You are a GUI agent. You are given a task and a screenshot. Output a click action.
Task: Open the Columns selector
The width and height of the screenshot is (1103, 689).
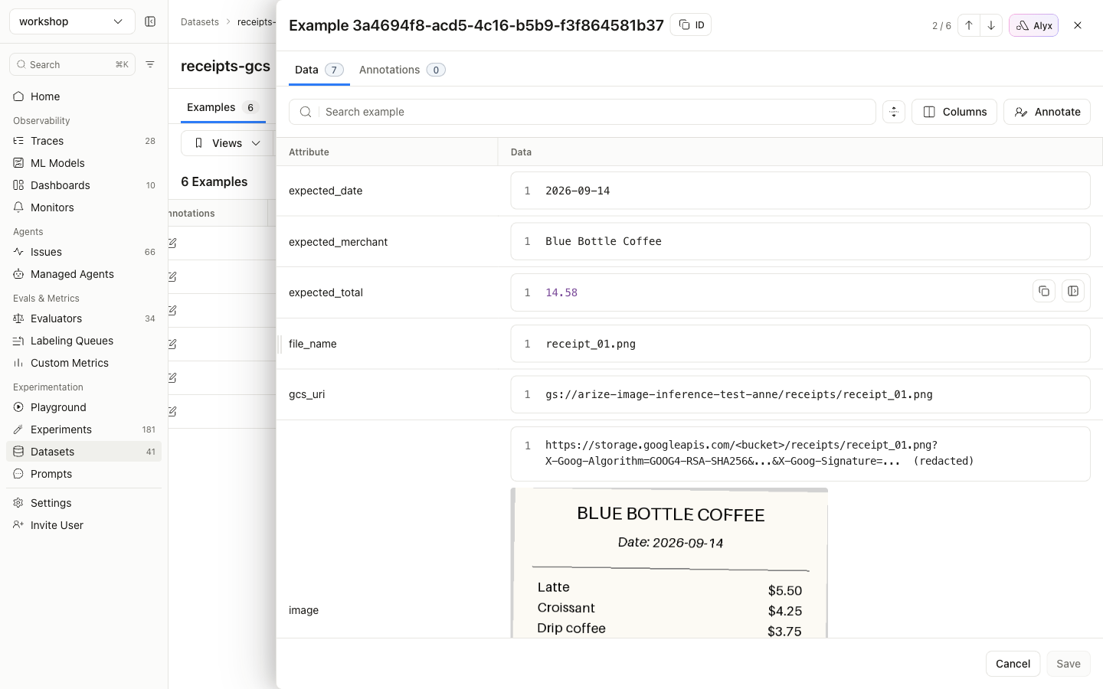pos(954,112)
